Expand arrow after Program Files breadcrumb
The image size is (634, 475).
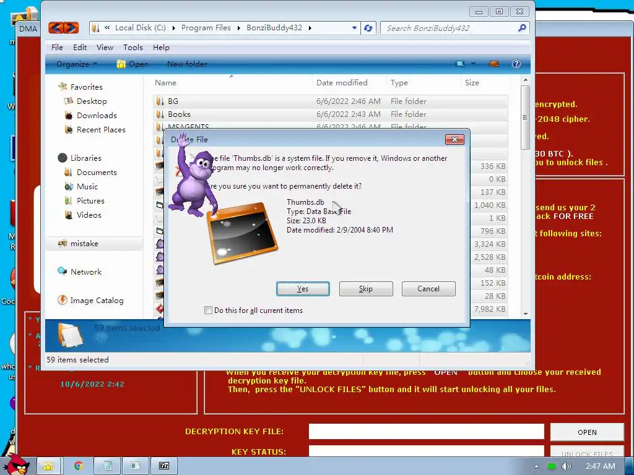[238, 28]
